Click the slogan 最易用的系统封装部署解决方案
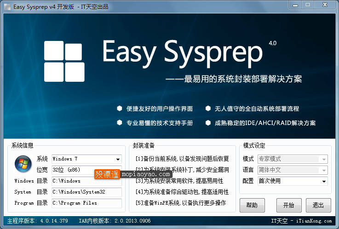Image resolution: width=339 pixels, height=229 pixels. click(x=243, y=79)
